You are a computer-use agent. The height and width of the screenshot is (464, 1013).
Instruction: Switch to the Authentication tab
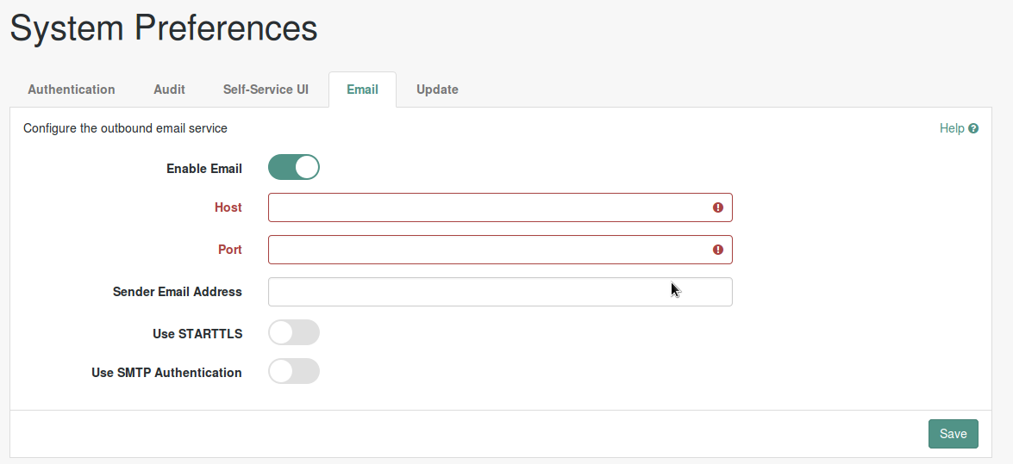click(71, 90)
